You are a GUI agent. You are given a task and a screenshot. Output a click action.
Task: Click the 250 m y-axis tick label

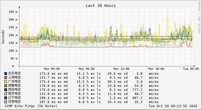point(13,27)
